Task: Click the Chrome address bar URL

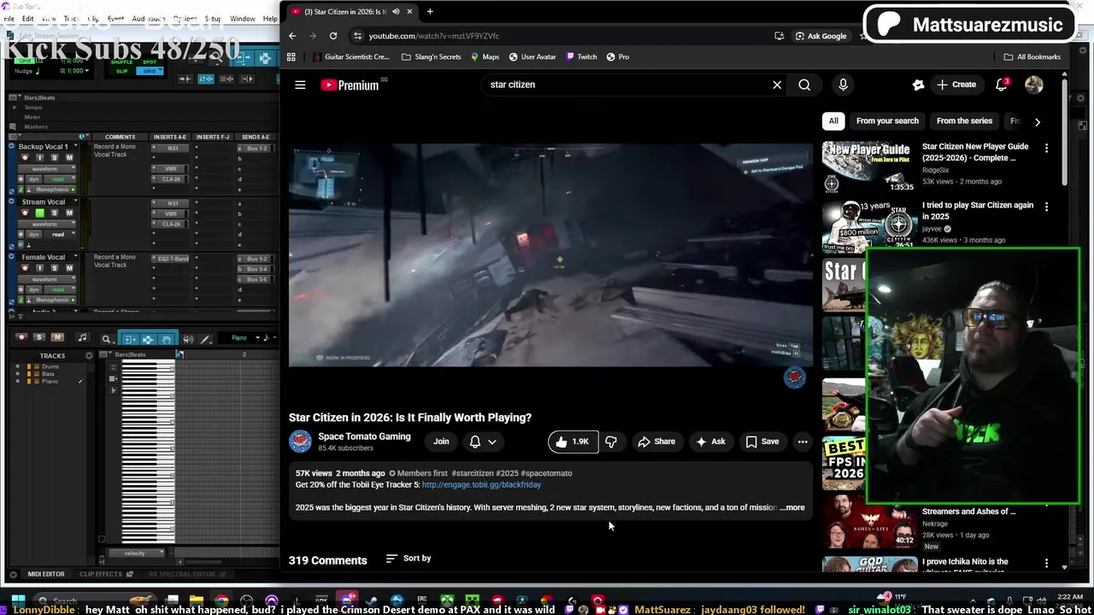Action: point(434,36)
